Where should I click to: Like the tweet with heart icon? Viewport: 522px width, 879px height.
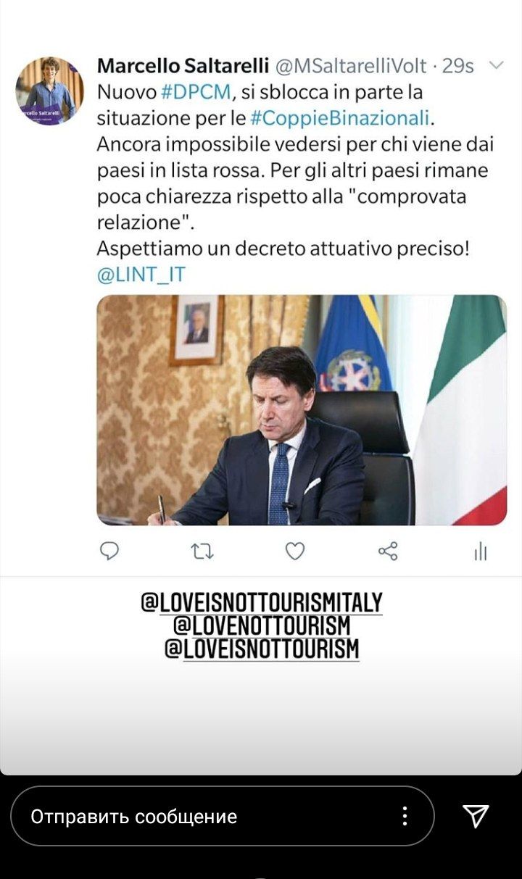(295, 551)
